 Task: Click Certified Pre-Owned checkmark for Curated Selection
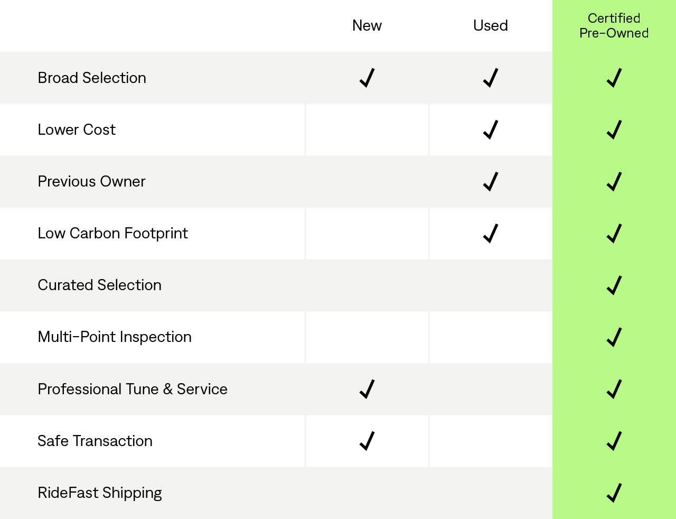coord(614,285)
